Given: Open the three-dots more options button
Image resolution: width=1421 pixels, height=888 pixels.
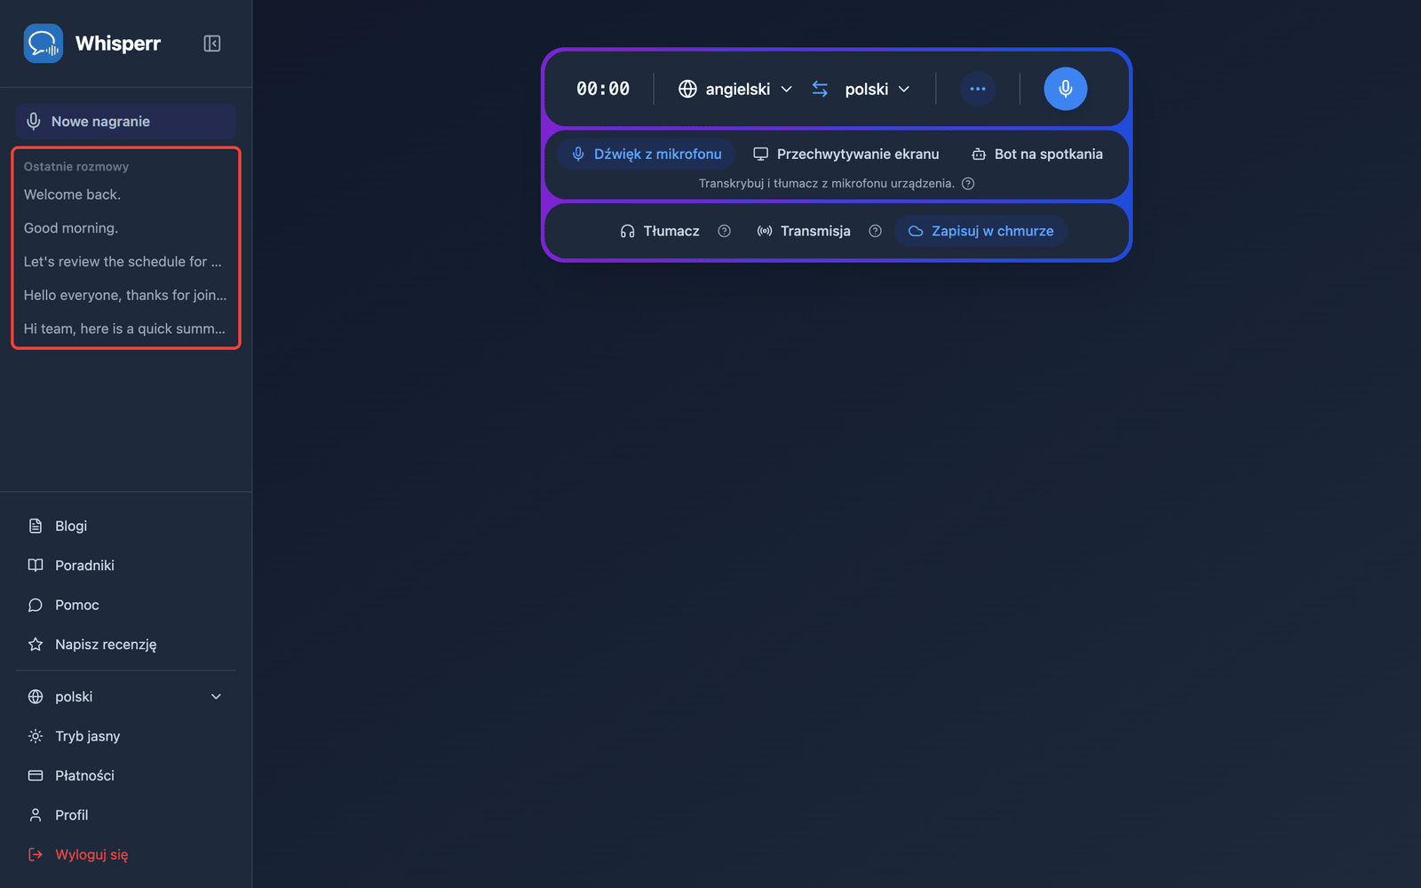Looking at the screenshot, I should (x=978, y=89).
